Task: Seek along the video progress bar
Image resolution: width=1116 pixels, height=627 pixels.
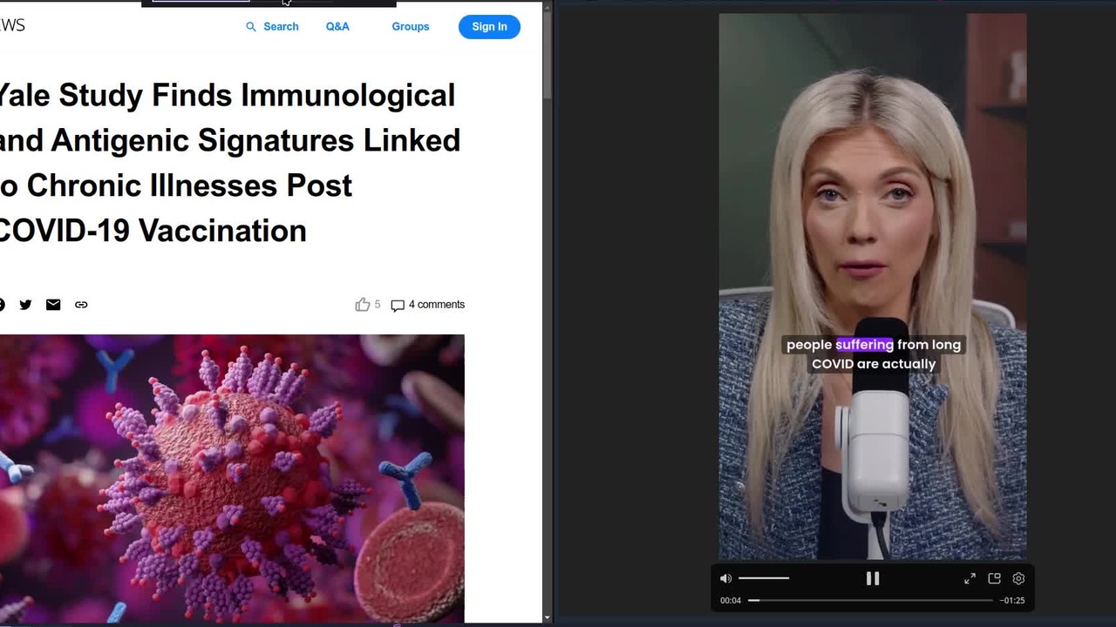Action: tap(870, 600)
